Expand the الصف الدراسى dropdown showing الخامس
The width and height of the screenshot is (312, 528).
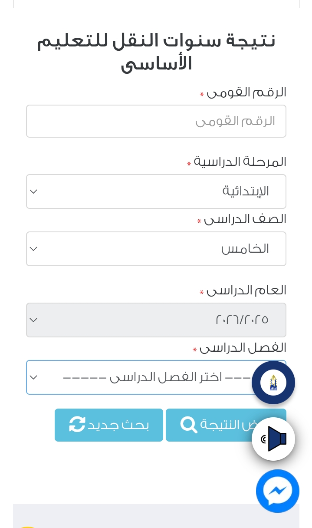156,249
